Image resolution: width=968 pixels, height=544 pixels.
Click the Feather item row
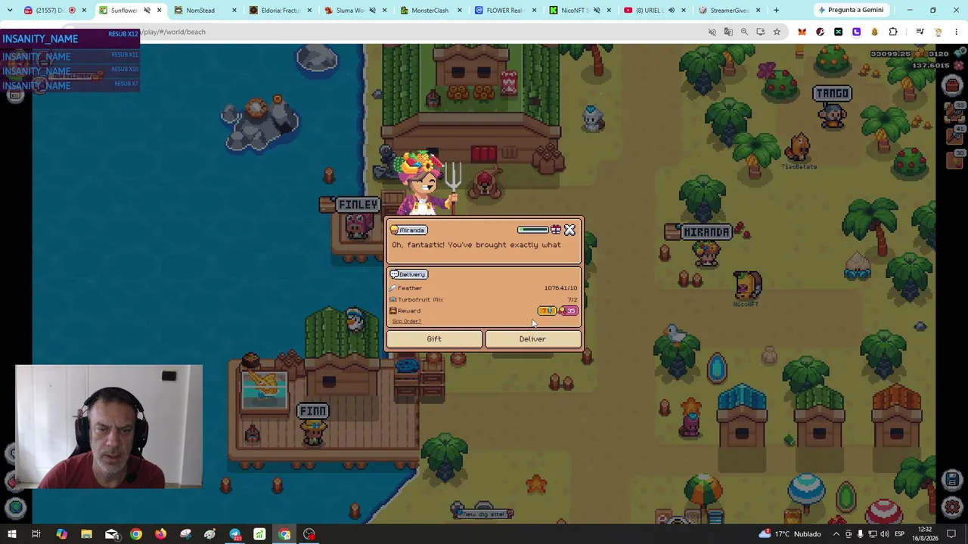pos(484,288)
